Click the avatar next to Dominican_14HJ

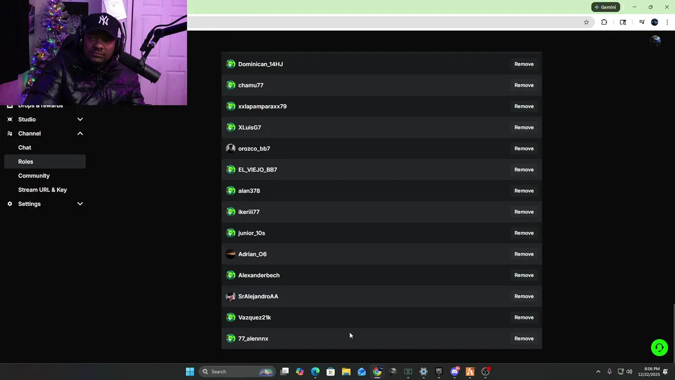230,64
